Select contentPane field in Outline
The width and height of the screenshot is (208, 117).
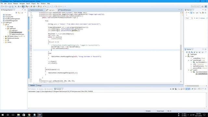pyautogui.click(x=197, y=58)
